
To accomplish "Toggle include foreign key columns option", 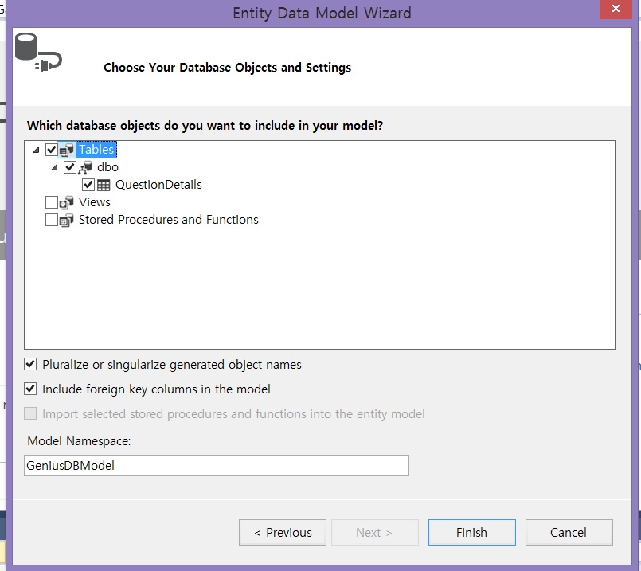I will tap(31, 389).
